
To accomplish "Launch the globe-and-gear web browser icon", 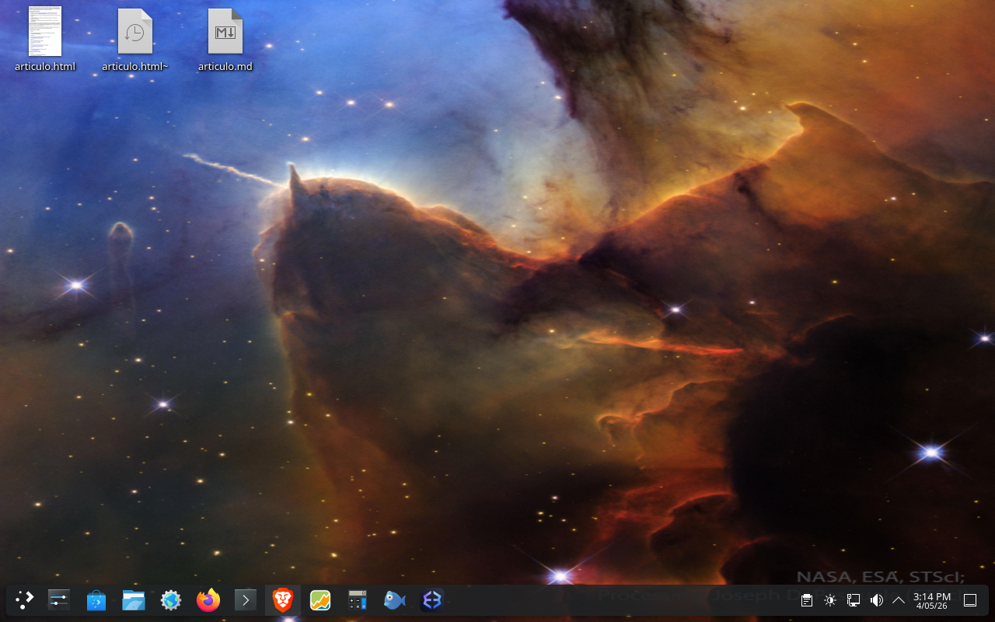I will (171, 600).
